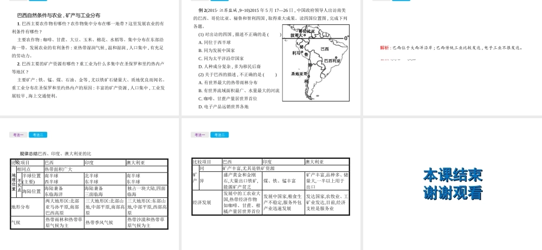Select 考法二 tab on the 矿产 table slide
The width and height of the screenshot is (542, 250).
(220, 135)
